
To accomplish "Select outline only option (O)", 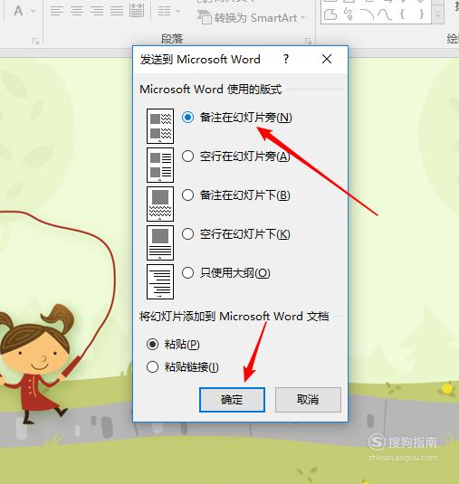I will coord(225,273).
